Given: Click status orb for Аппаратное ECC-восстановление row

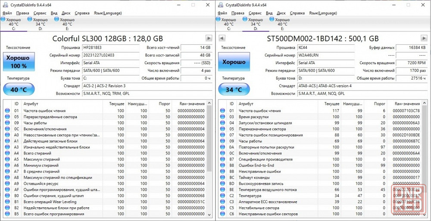Looking at the screenshot, I should coord(223,202).
